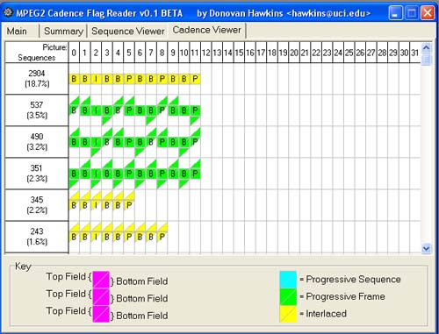
Task: Click the second magenta field key swatch
Action: coord(101,296)
